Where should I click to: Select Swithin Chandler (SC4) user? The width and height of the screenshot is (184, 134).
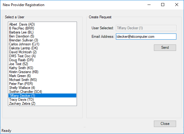42,92
